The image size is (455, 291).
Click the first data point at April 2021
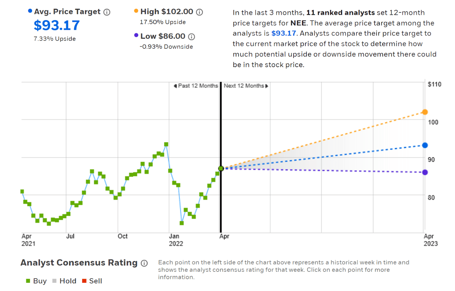(22, 192)
